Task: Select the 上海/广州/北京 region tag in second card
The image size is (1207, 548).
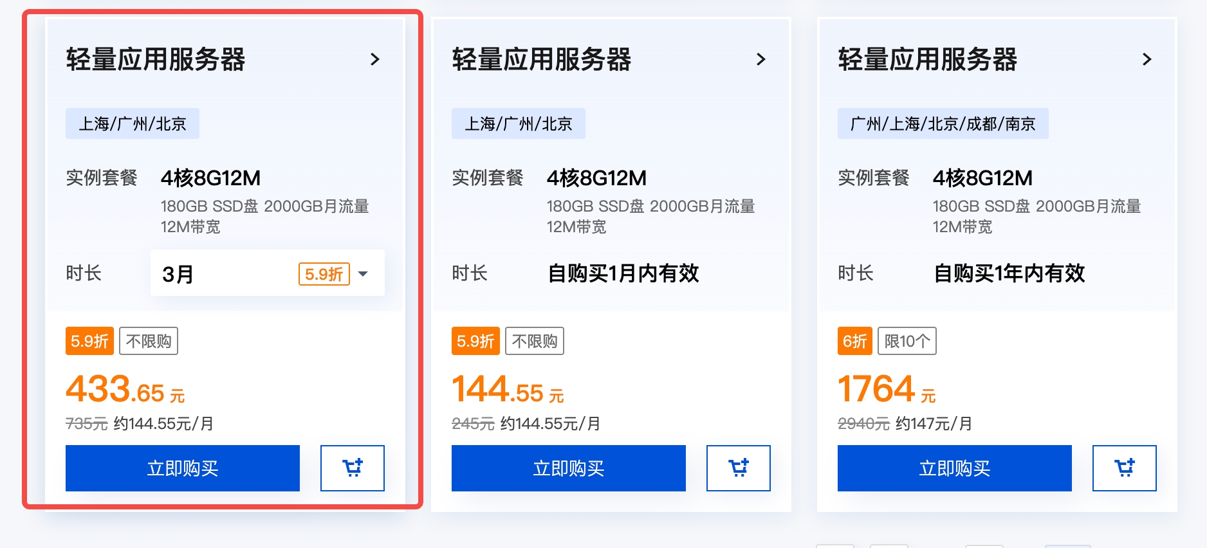Action: [x=519, y=123]
